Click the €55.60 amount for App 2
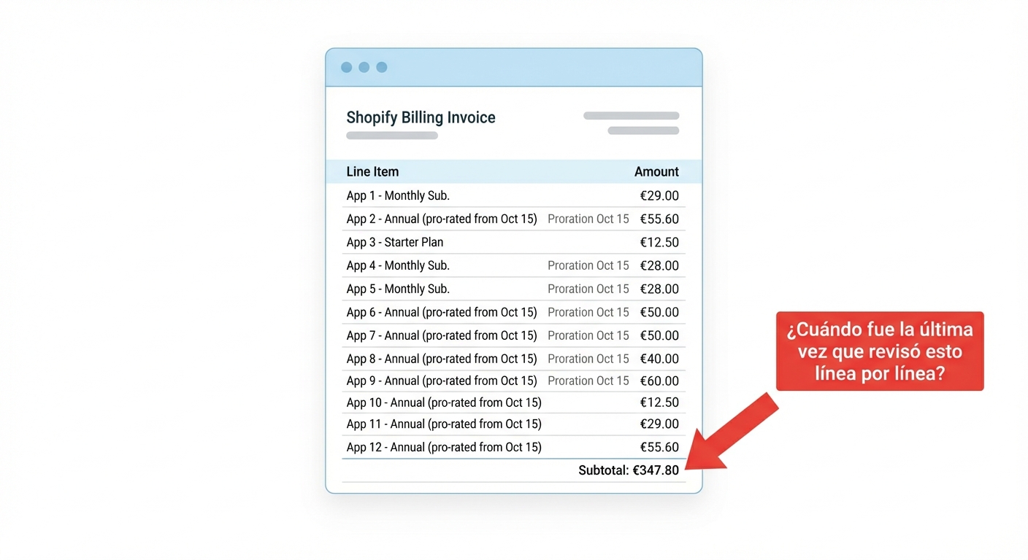 pyautogui.click(x=659, y=219)
